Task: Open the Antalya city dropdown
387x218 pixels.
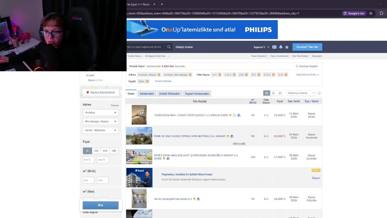Action: [x=101, y=113]
